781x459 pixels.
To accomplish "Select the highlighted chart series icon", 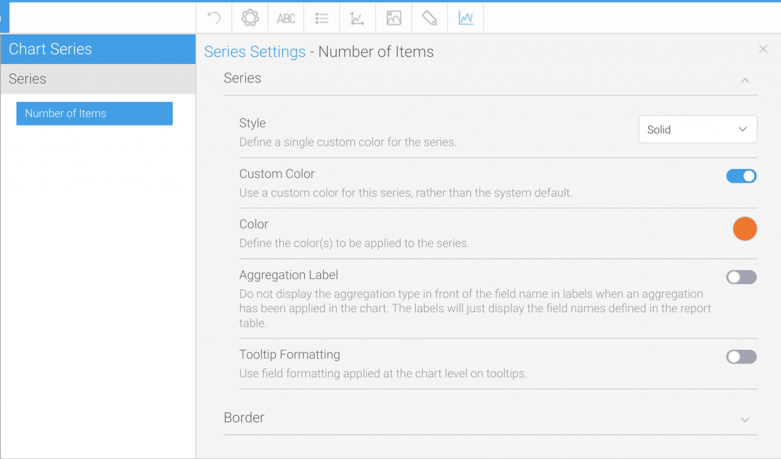I will coord(465,17).
